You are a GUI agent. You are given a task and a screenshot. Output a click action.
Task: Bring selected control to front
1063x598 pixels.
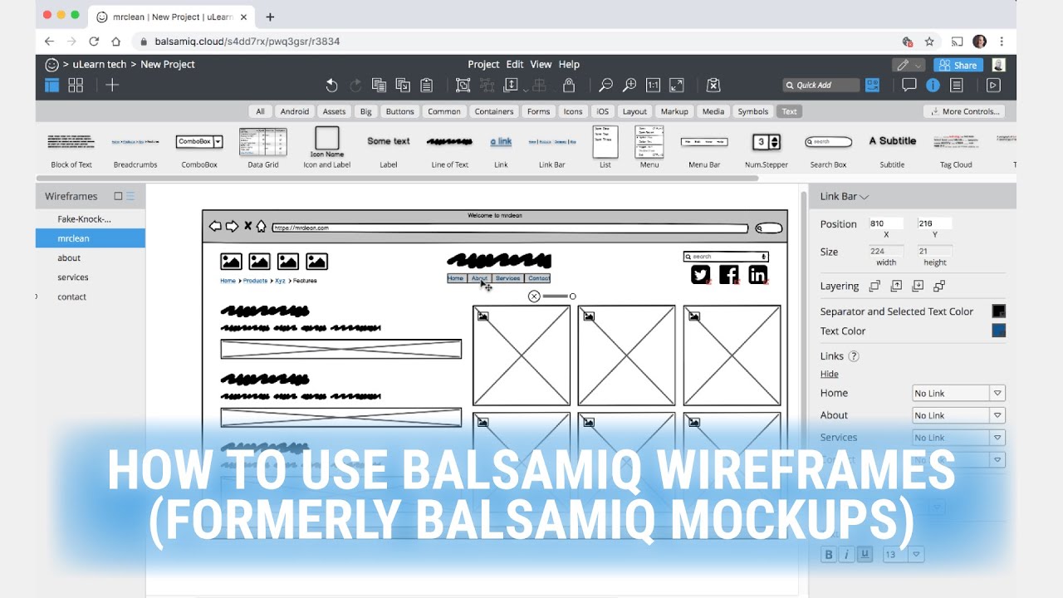tap(874, 286)
